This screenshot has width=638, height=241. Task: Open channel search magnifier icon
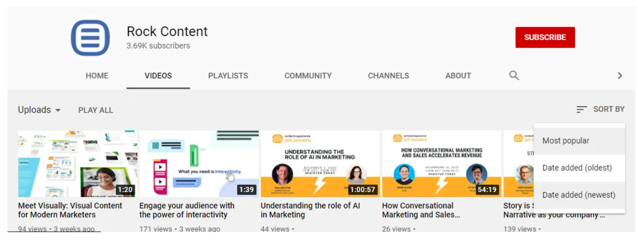(x=514, y=75)
